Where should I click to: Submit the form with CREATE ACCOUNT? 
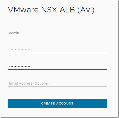(58, 104)
